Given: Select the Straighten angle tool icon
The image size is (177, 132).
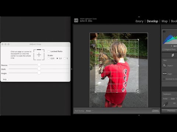Looking at the screenshot, I should point(164,74).
